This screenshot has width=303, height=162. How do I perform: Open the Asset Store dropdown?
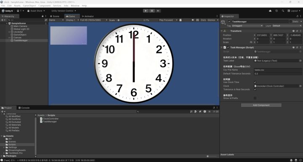tap(36, 11)
